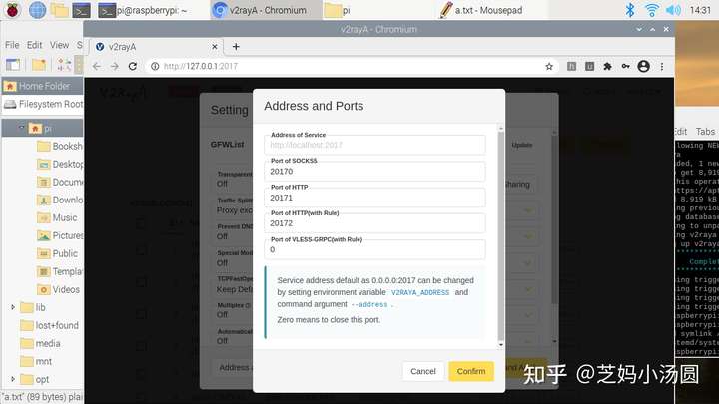Select the Videos folder in tree
The image size is (719, 404).
58,289
